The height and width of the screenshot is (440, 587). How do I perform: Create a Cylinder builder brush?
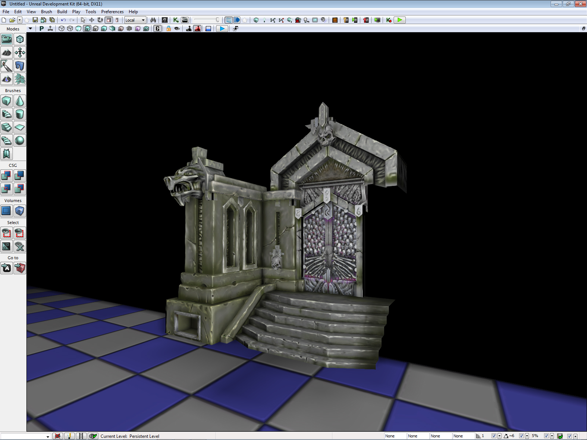[20, 114]
